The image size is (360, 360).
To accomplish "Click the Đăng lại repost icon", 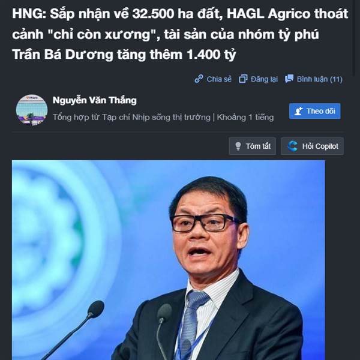I will [x=243, y=79].
